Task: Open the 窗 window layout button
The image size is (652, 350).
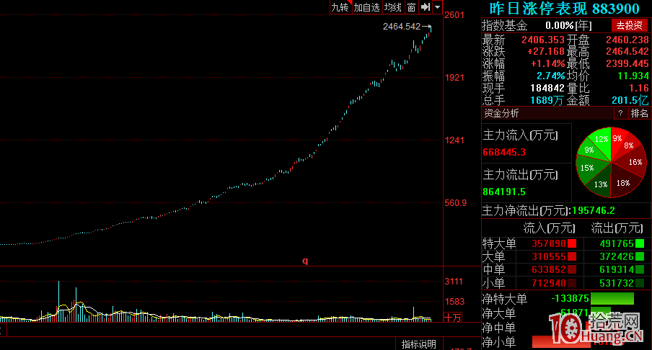Action: 411,7
